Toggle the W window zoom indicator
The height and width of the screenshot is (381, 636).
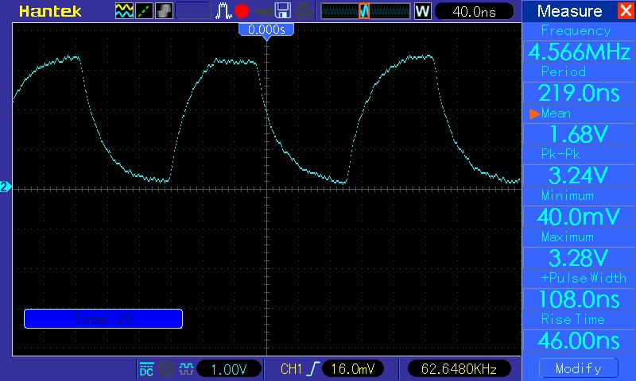421,11
